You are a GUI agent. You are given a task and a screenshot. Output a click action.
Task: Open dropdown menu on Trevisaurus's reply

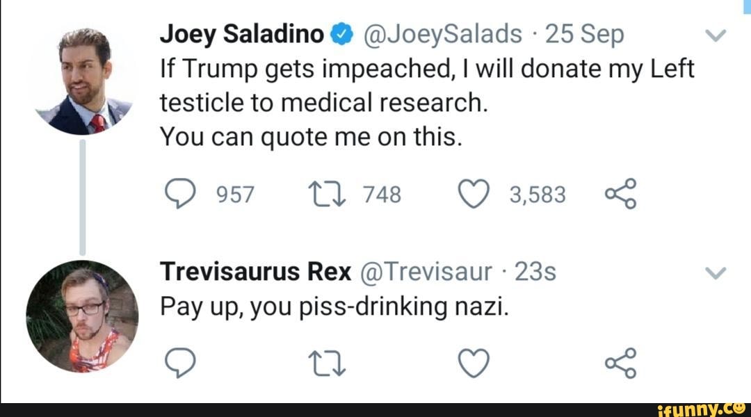pyautogui.click(x=714, y=272)
